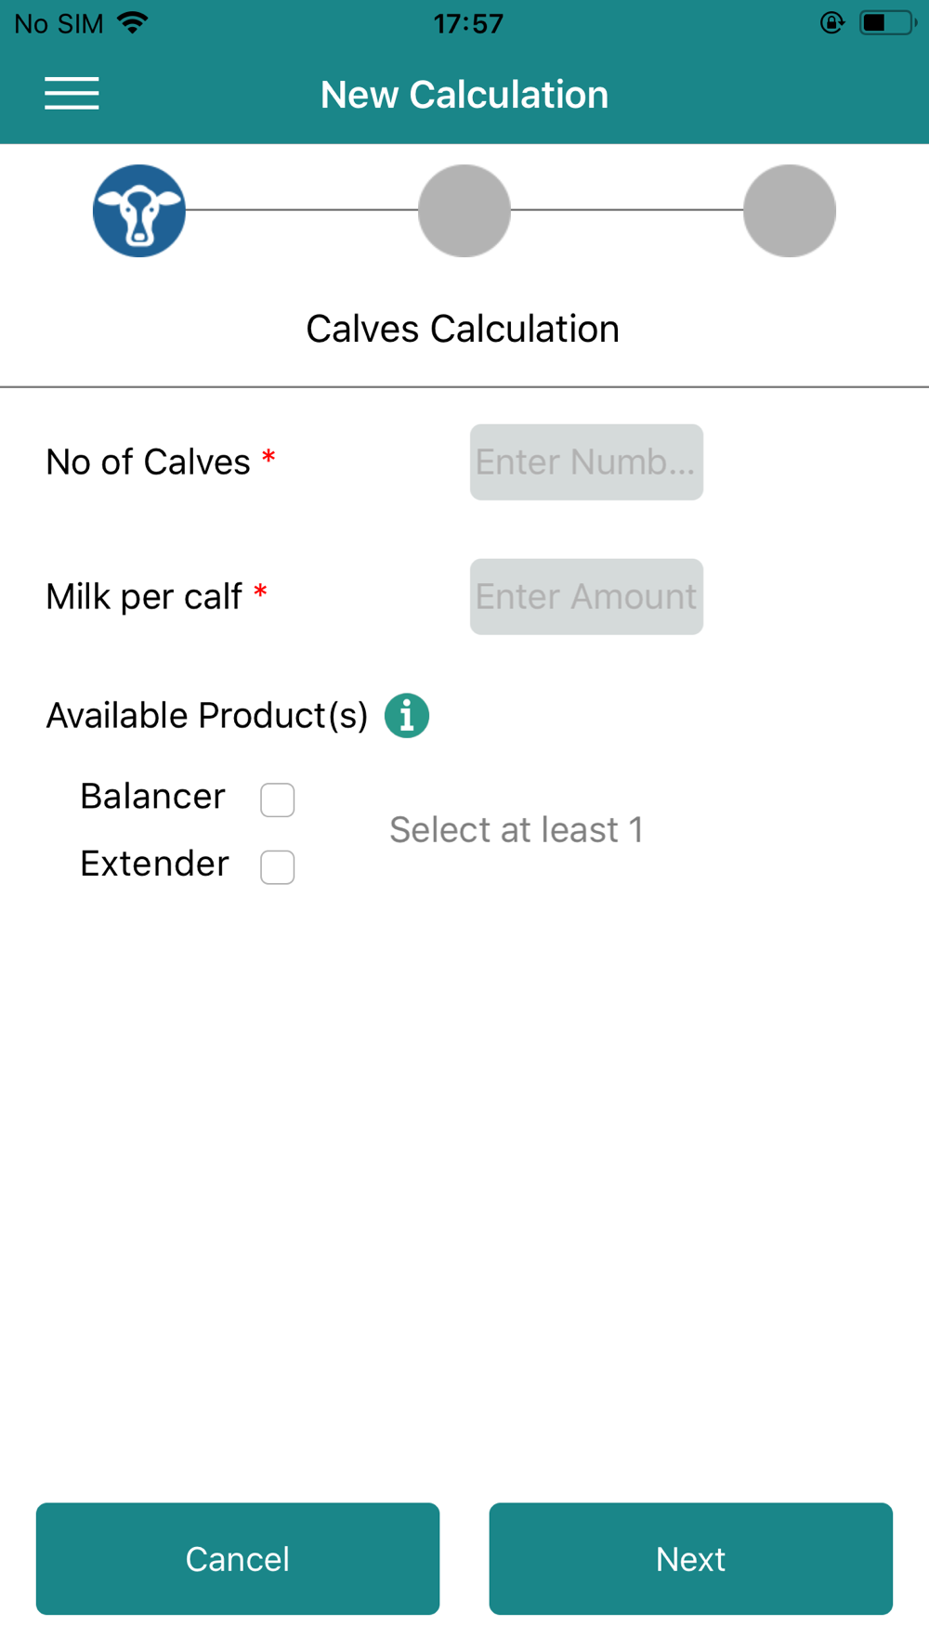Enable the Extender checkbox
Viewport: 929px width, 1651px height.
[278, 867]
